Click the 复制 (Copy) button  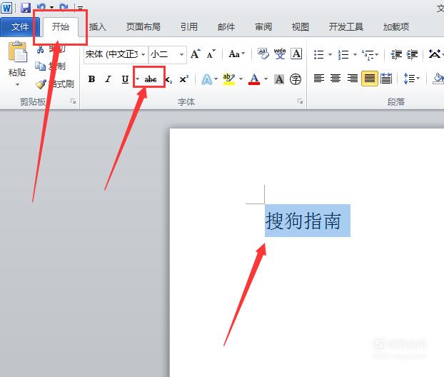tap(51, 66)
